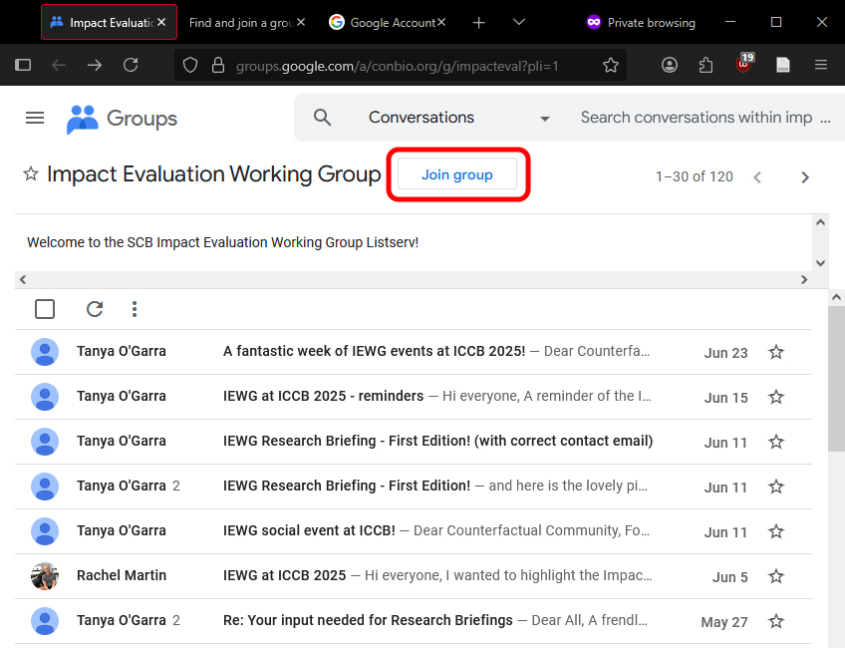Star the Impact Evaluation Working Group
This screenshot has height=648, width=845.
tap(31, 174)
